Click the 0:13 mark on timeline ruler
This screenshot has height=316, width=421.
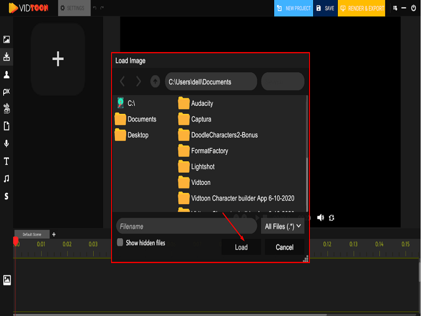coord(353,244)
